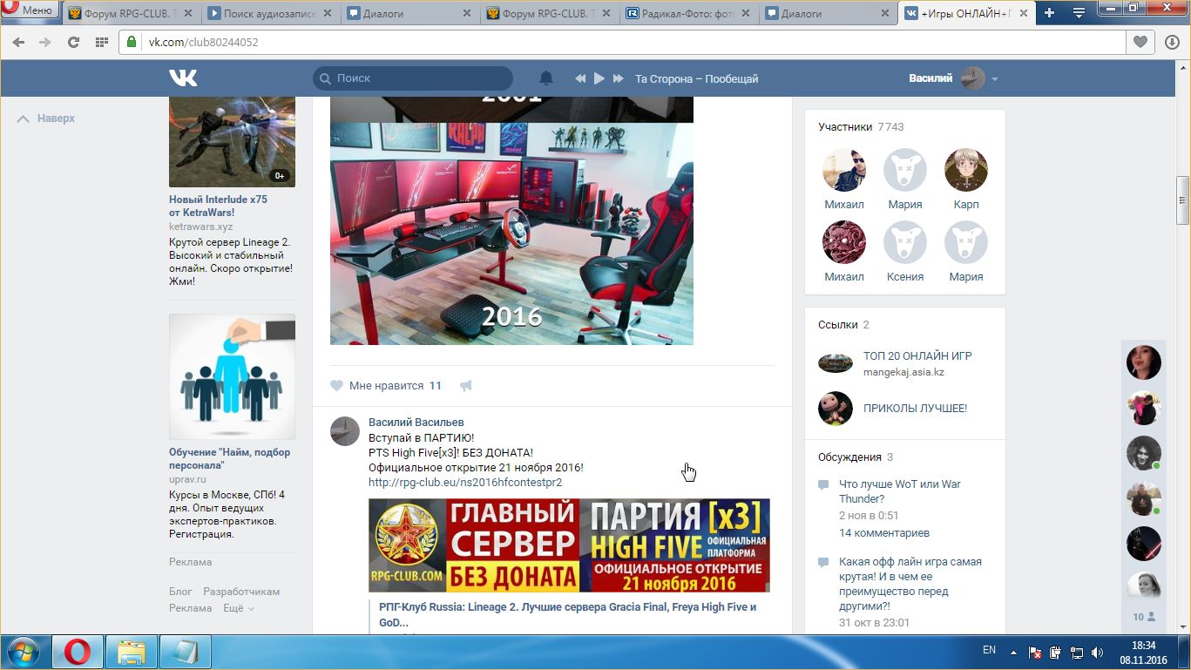
Task: Open the notifications bell icon
Action: [546, 78]
